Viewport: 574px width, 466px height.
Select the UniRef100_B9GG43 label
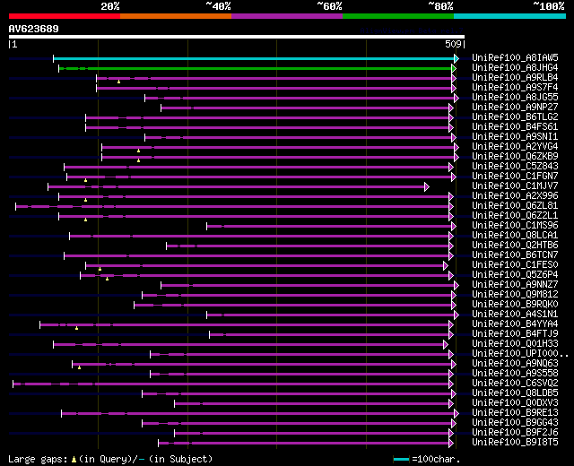click(515, 423)
